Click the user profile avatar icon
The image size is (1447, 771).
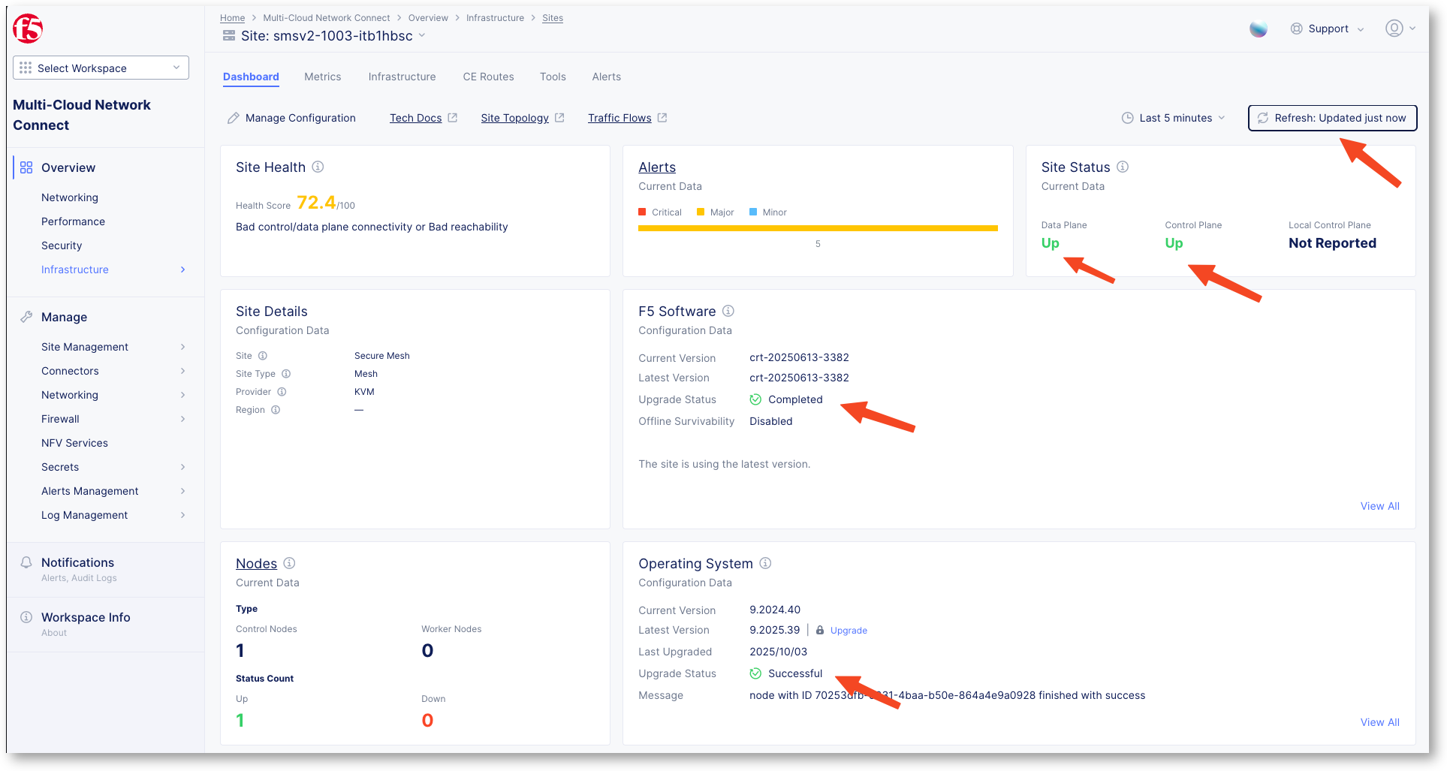1394,29
